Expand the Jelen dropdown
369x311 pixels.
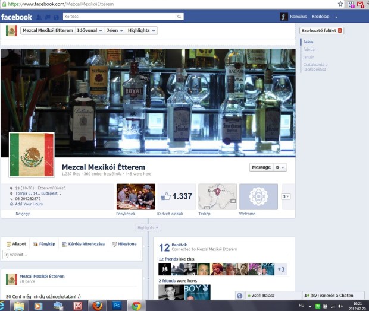(x=115, y=30)
